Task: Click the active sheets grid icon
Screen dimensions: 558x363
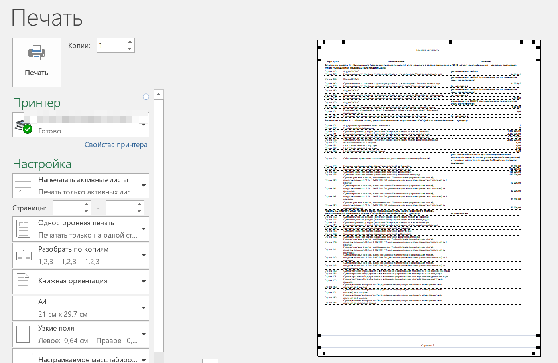Action: pyautogui.click(x=23, y=186)
